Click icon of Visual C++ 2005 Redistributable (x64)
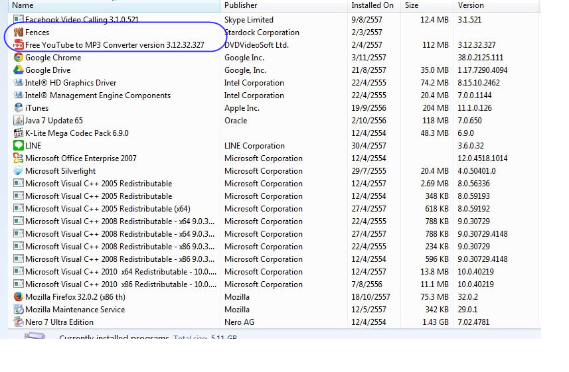The width and height of the screenshot is (569, 372). [x=19, y=208]
